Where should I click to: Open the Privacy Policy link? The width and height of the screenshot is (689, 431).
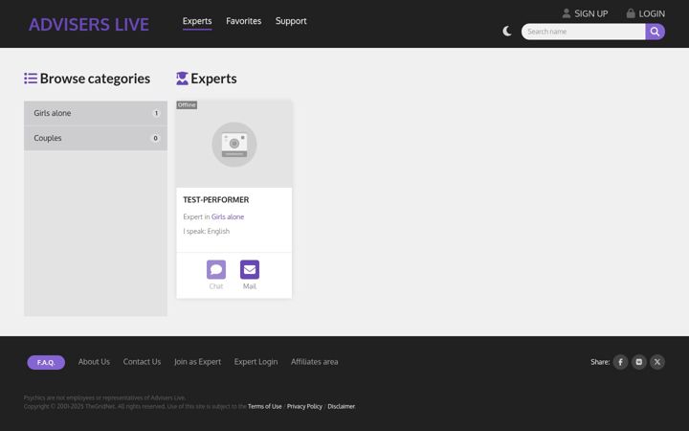304,406
